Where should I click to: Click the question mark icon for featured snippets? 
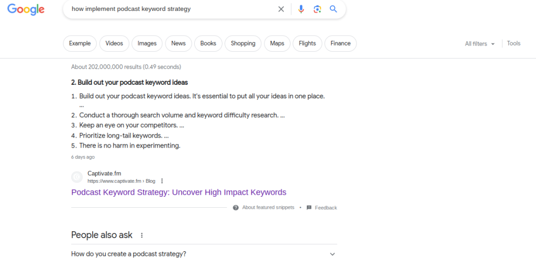(236, 207)
